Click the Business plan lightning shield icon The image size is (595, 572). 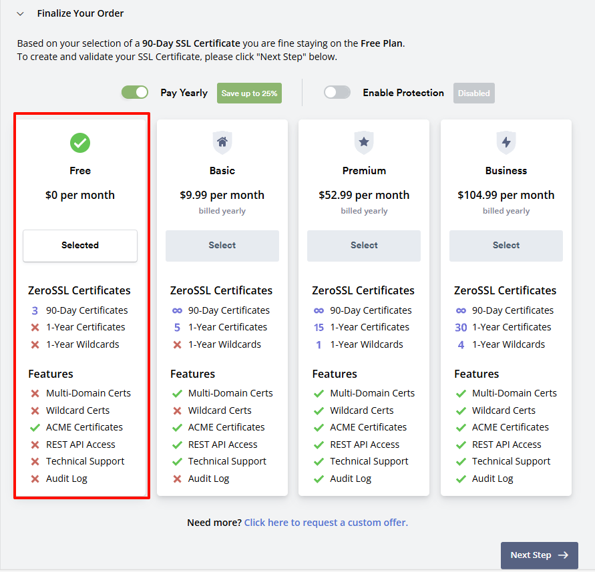pyautogui.click(x=506, y=142)
